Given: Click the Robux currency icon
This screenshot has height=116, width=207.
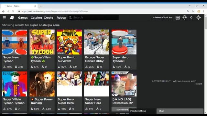Looking at the screenshot, I should click(x=184, y=17).
